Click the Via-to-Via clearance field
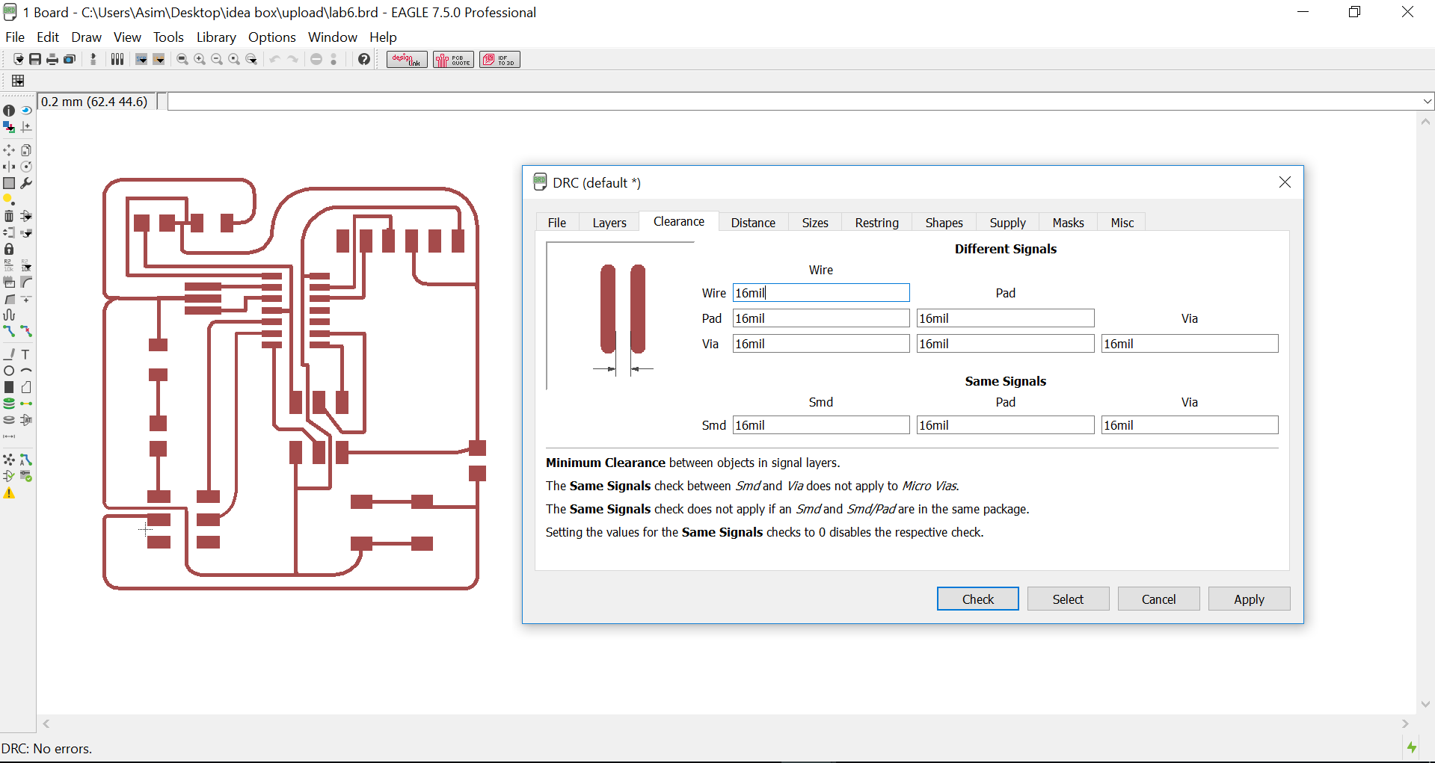Image resolution: width=1435 pixels, height=763 pixels. pyautogui.click(x=1190, y=344)
